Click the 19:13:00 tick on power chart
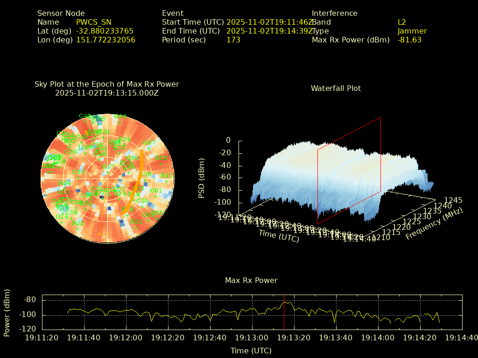Image resolution: width=478 pixels, height=358 pixels. click(x=252, y=337)
